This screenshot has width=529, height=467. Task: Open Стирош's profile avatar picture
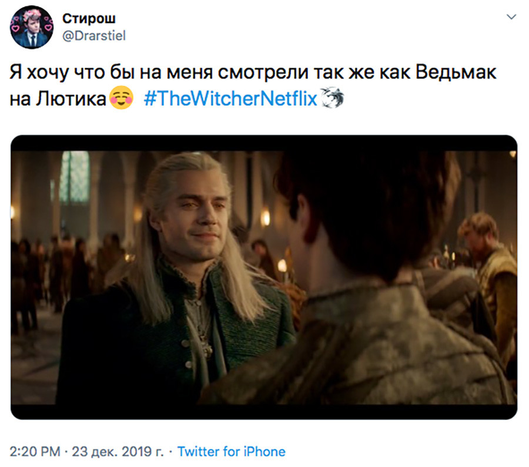pyautogui.click(x=32, y=27)
